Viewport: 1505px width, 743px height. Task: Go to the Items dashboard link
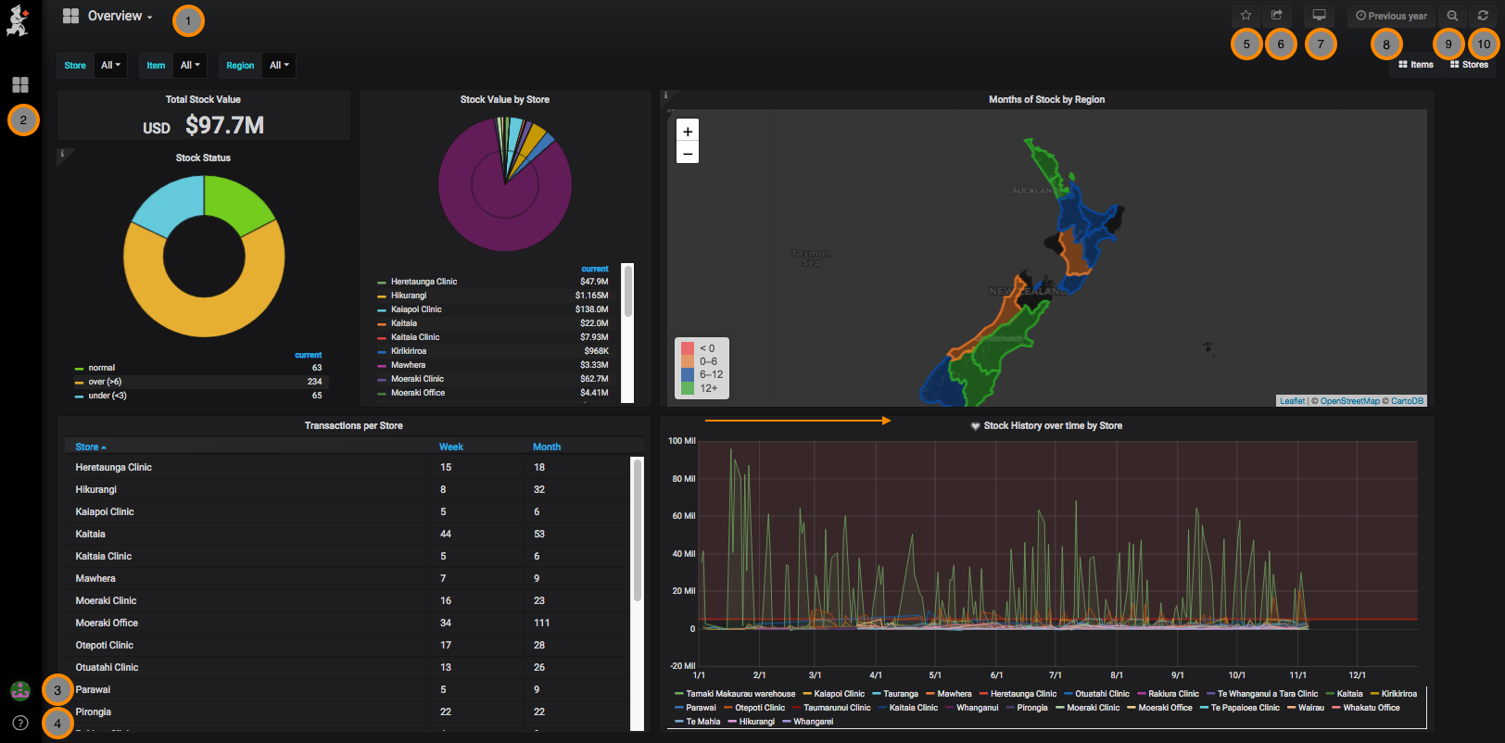(x=1416, y=65)
